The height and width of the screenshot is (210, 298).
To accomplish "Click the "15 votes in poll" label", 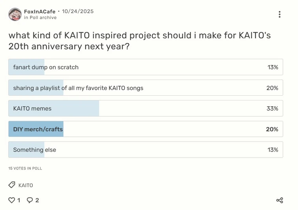I will coord(25,168).
